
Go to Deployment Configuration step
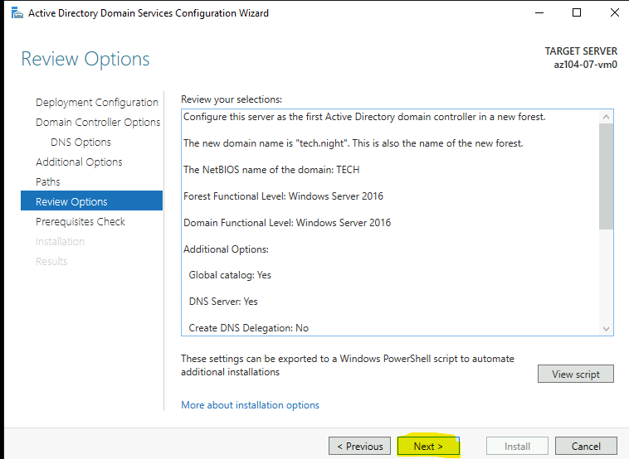click(97, 103)
